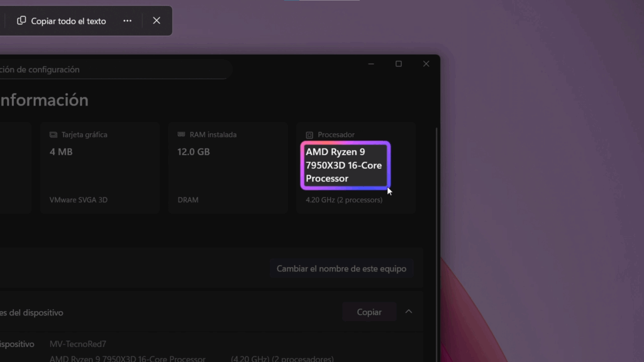Click the 4 MB graphics memory value
644x362 pixels.
click(x=61, y=152)
